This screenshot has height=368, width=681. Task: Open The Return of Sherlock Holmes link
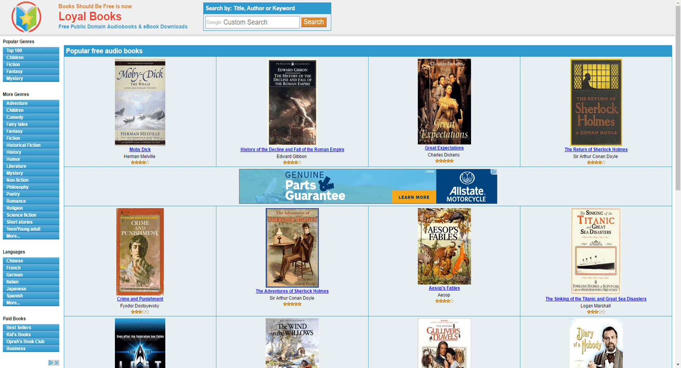click(596, 150)
